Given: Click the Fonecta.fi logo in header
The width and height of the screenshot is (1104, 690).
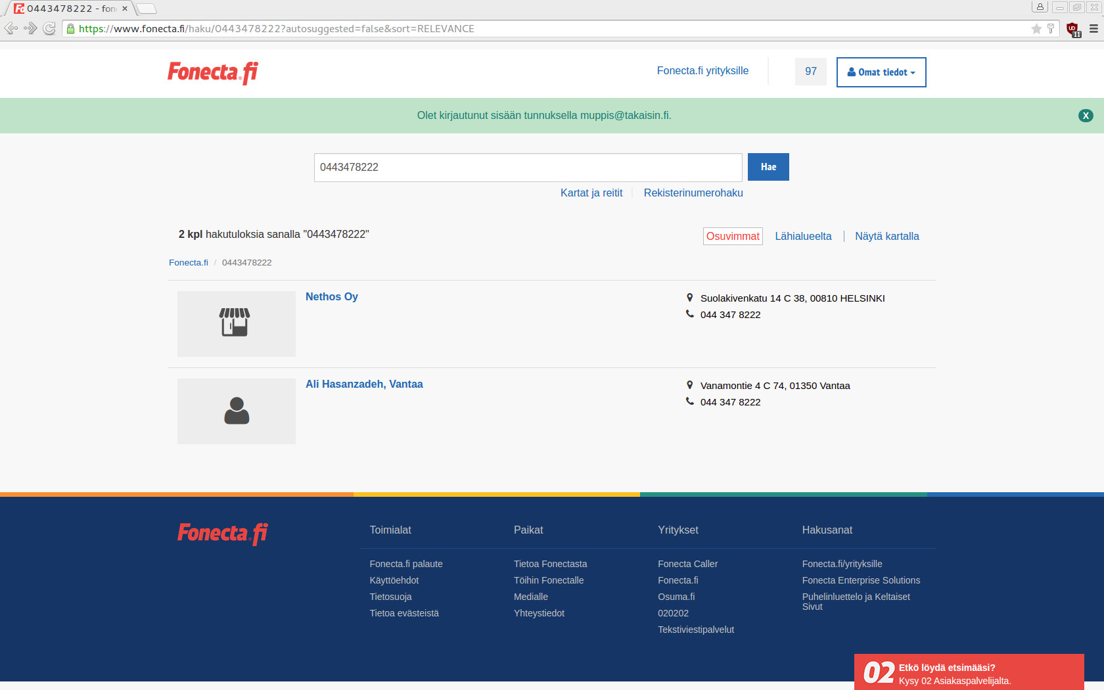Looking at the screenshot, I should click(213, 72).
